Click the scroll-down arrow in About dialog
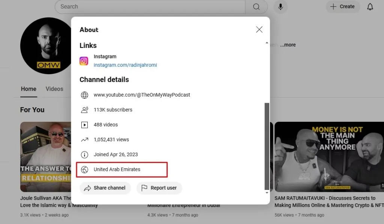The height and width of the screenshot is (224, 384). [267, 193]
